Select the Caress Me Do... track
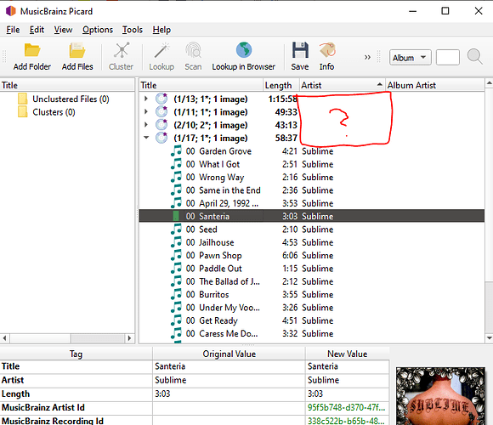Image resolution: width=493 pixels, height=425 pixels. coord(312,333)
